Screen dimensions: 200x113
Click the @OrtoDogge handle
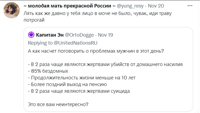(79, 35)
